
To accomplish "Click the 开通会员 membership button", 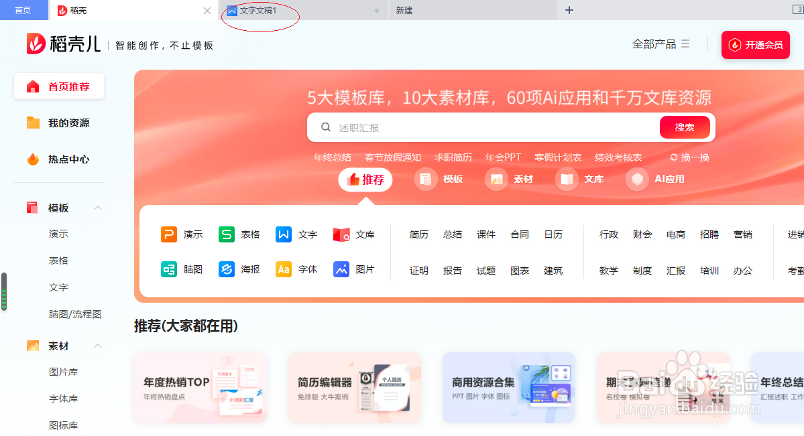I will tap(755, 45).
